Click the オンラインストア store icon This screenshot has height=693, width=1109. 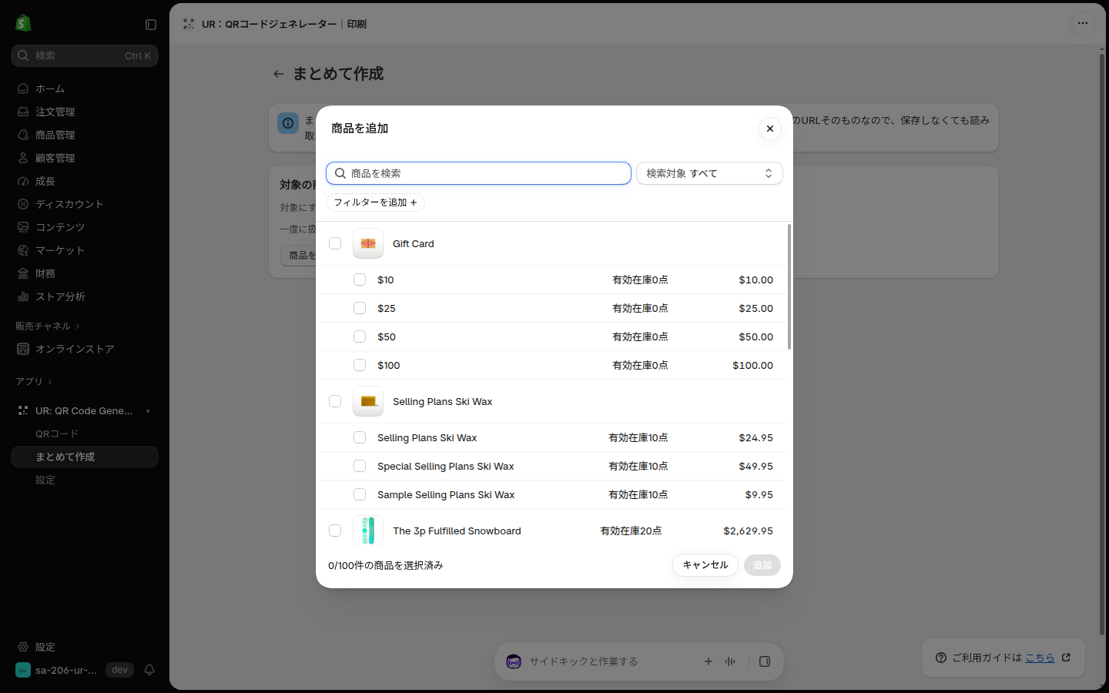tap(23, 349)
